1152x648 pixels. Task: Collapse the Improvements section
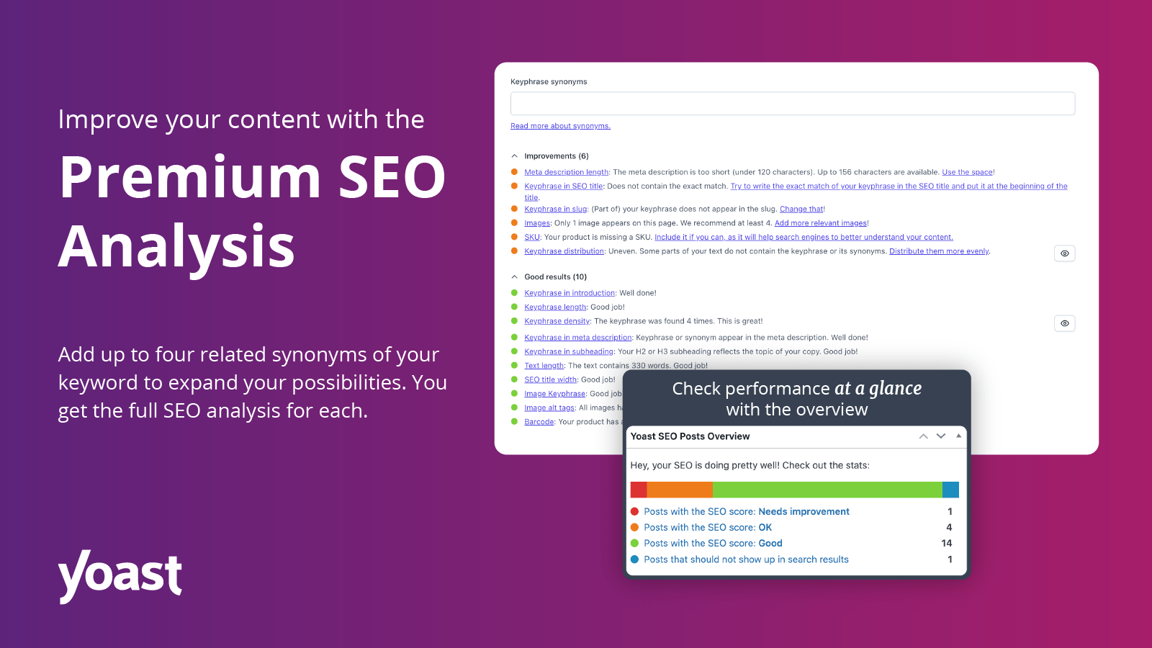pos(514,156)
